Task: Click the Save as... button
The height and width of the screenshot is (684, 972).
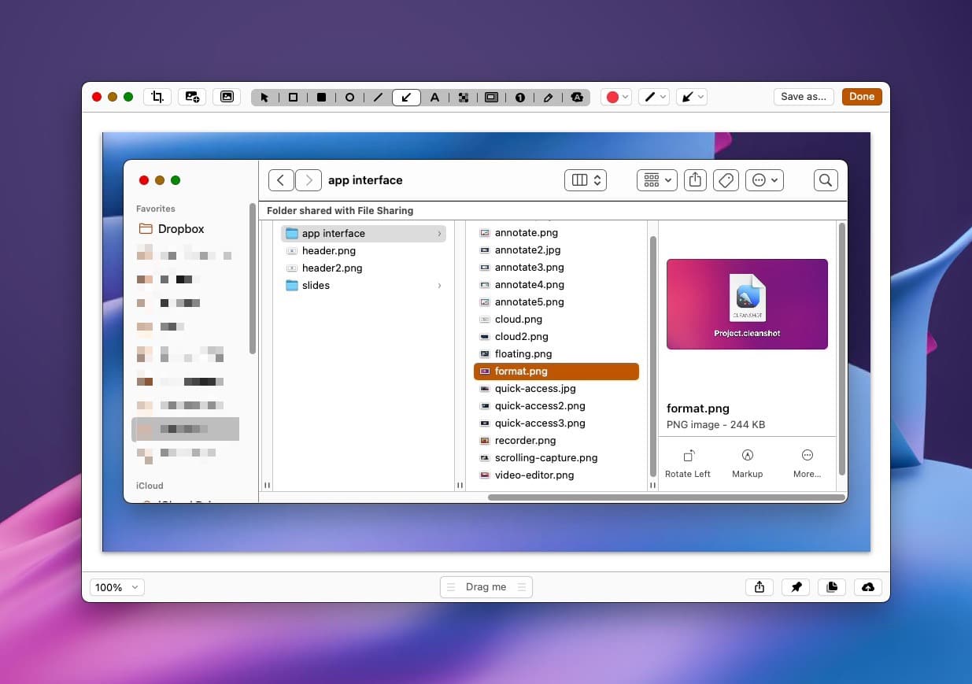Action: pos(803,97)
